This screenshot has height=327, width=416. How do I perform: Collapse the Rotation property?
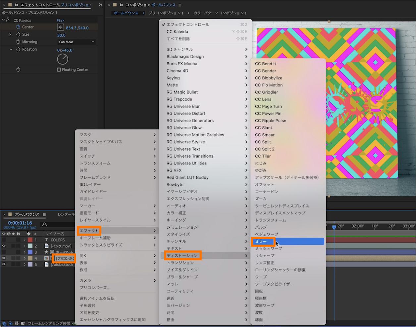pyautogui.click(x=11, y=49)
